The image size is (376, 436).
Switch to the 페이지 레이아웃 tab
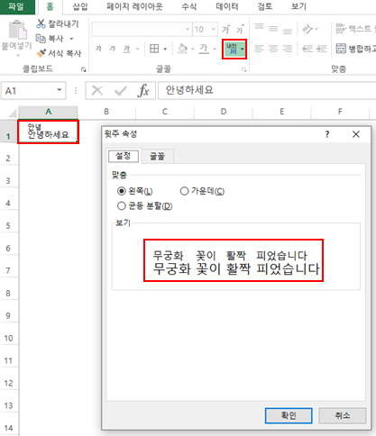click(x=134, y=6)
